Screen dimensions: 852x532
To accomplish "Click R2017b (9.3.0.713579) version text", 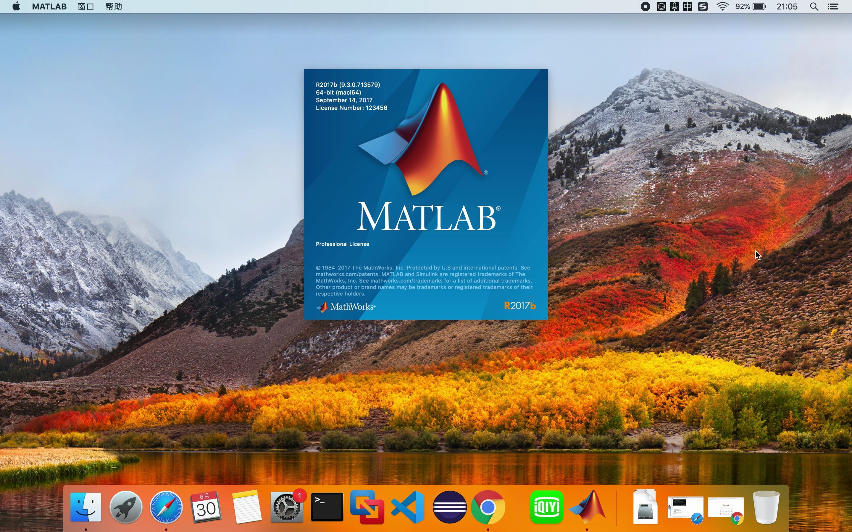I will (348, 85).
